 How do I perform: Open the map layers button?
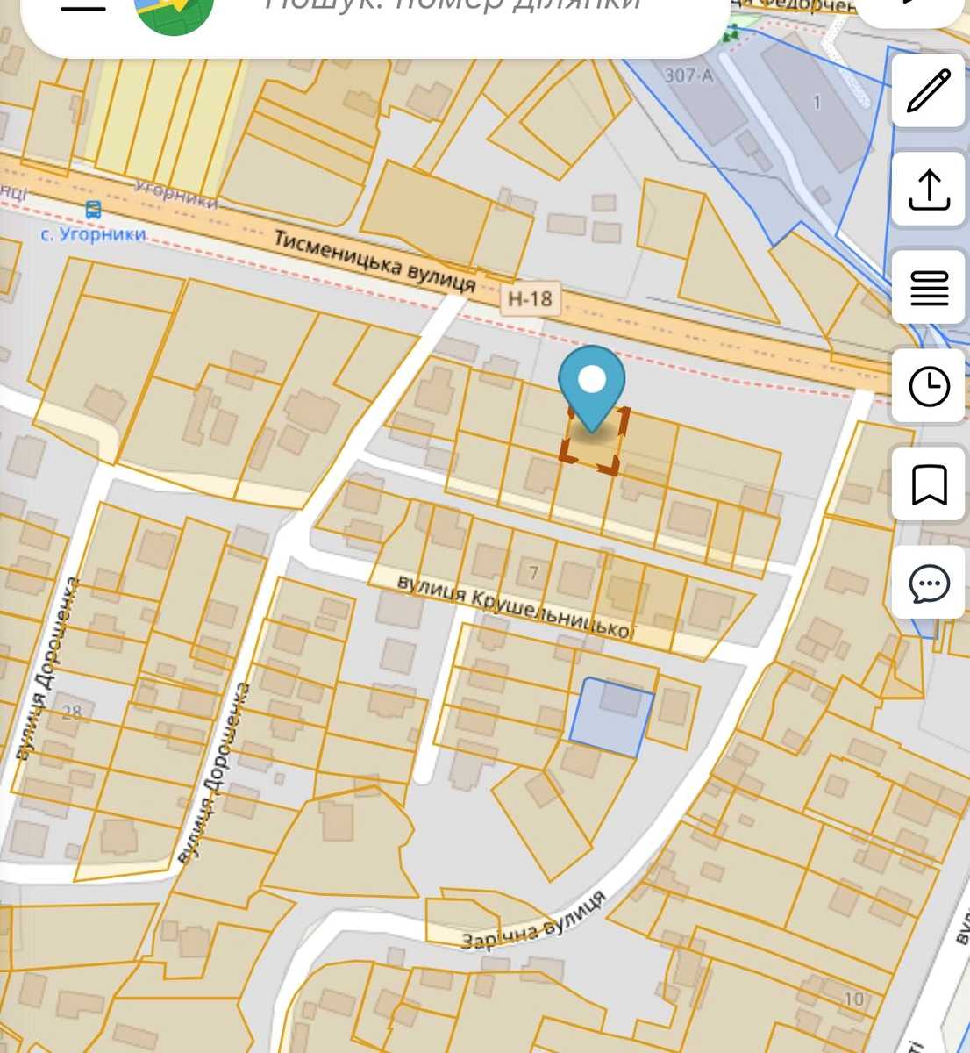pos(929,288)
